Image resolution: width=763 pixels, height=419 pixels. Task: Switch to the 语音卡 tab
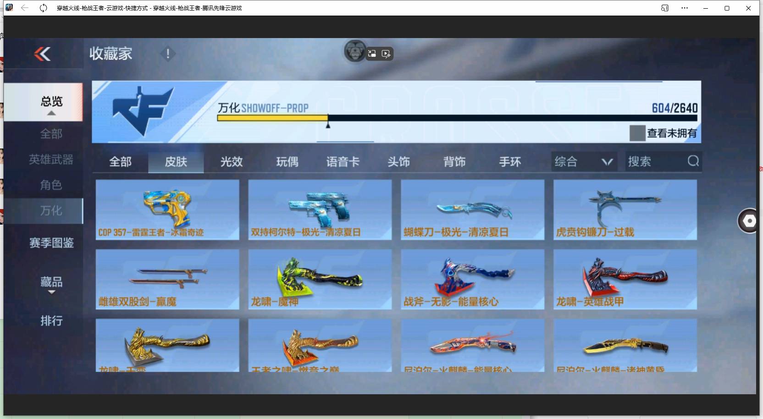point(343,162)
